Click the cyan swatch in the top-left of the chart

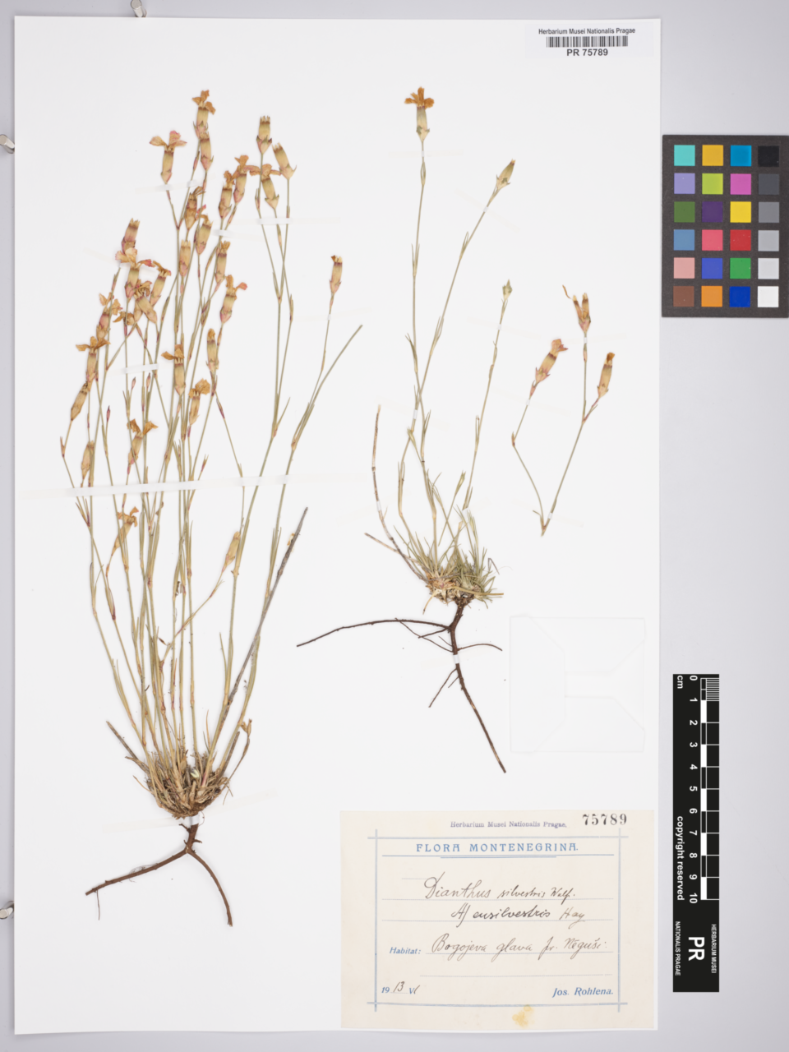point(684,155)
